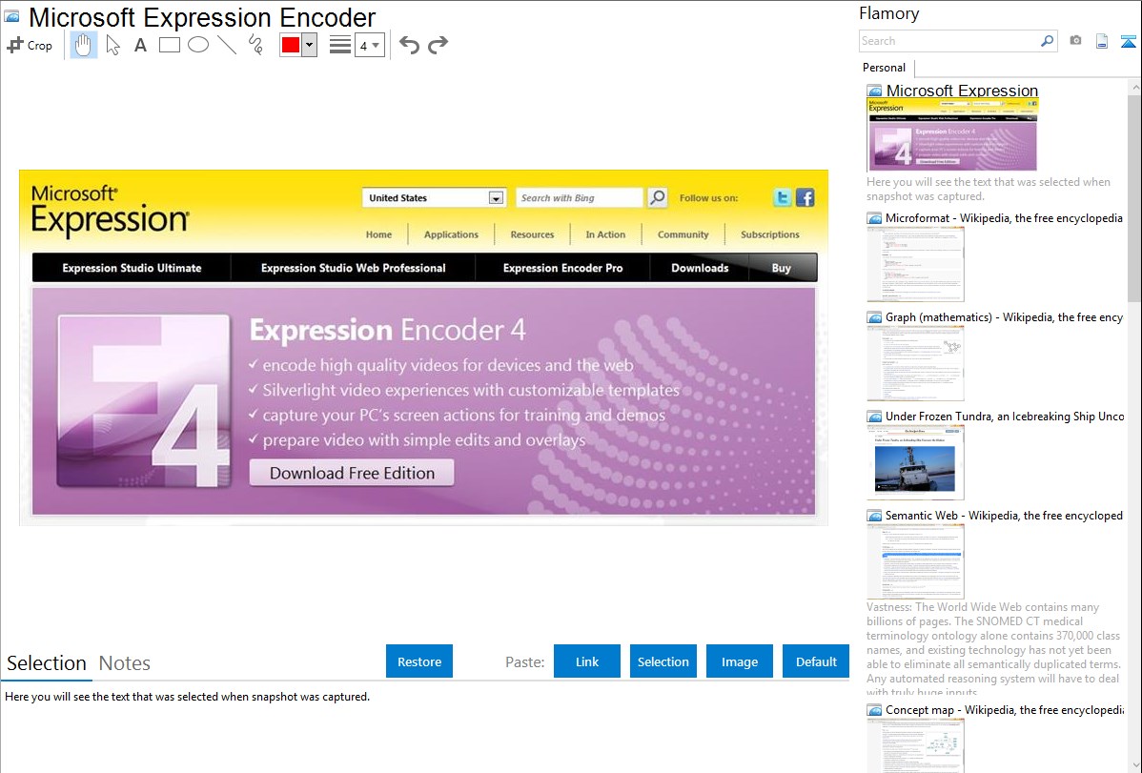
Task: Open the color picker dropdown arrow
Action: (309, 46)
